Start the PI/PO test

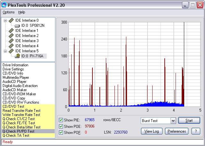(189, 120)
